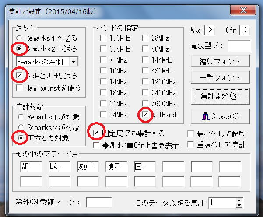Click the '除外QSL受領マーク' text field
This screenshot has width=263, height=217.
[x=99, y=203]
